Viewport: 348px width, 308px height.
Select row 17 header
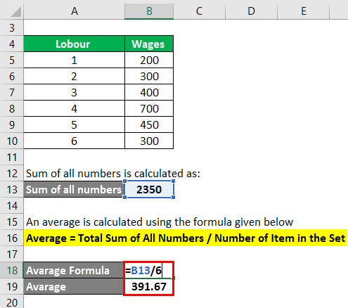pyautogui.click(x=12, y=254)
